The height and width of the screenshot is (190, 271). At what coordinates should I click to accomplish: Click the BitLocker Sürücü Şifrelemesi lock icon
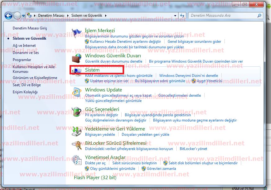coord(76,145)
